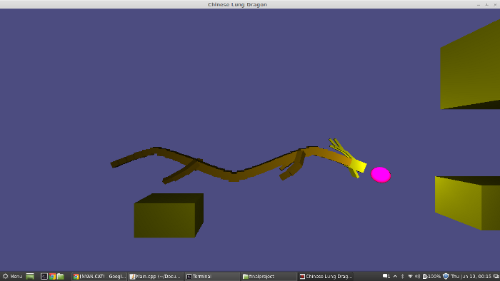Screen dimensions: 500x281
Task: Maximize the Chinese Lung Dragon window
Action: (x=486, y=5)
